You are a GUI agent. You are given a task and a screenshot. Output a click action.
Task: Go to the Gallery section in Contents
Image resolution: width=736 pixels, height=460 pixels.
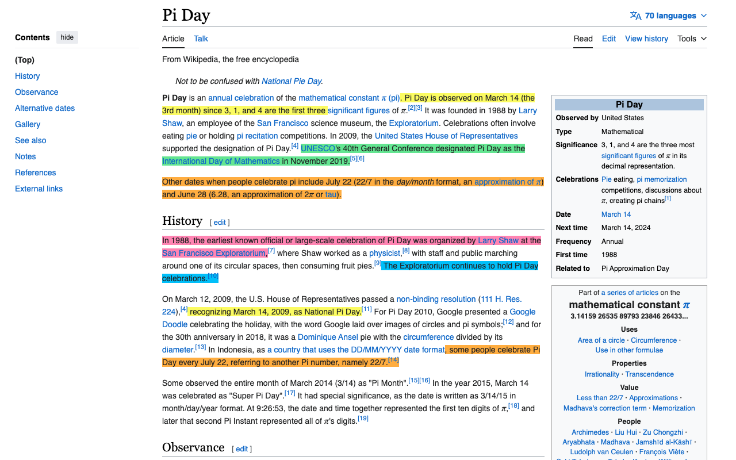(x=28, y=124)
